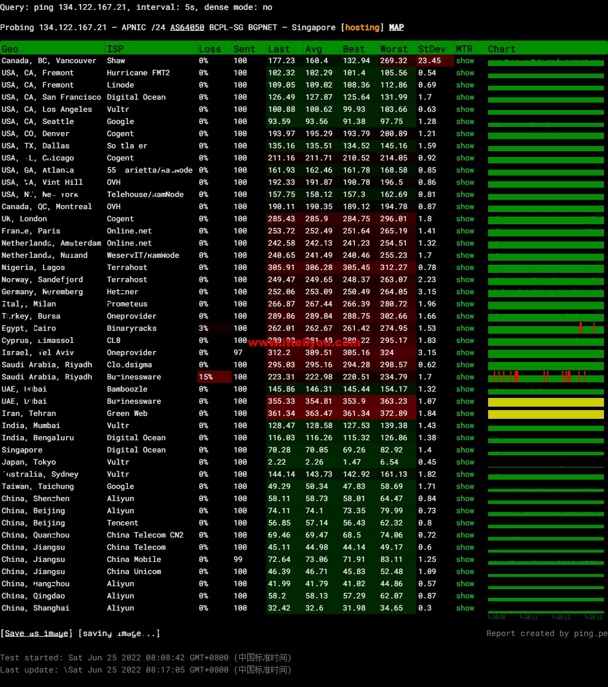608x687 pixels.
Task: Click the yellow chart bar for Iran Tehran
Action: (545, 414)
